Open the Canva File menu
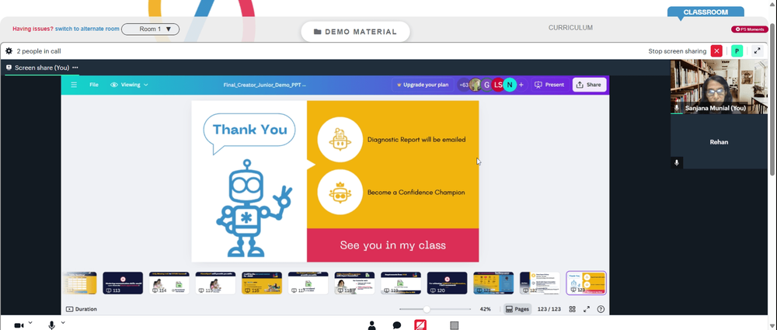Screen dimensions: 777x330 click(94, 85)
